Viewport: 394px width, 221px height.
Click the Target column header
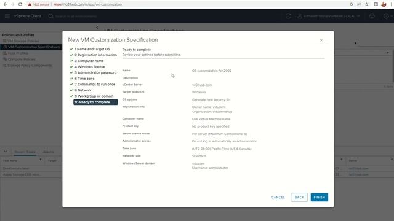[x=52, y=161]
